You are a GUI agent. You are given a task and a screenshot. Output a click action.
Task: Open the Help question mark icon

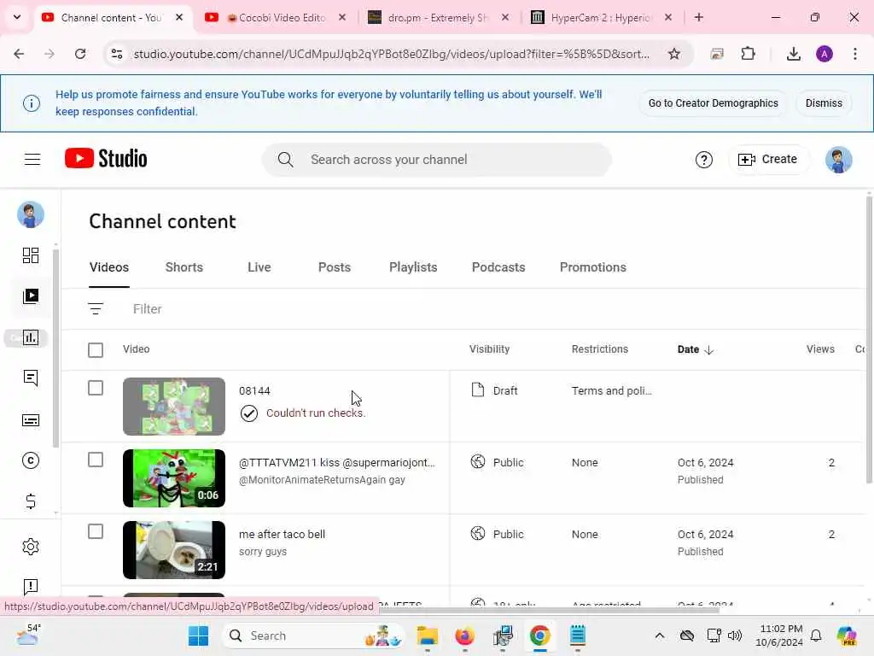(704, 160)
